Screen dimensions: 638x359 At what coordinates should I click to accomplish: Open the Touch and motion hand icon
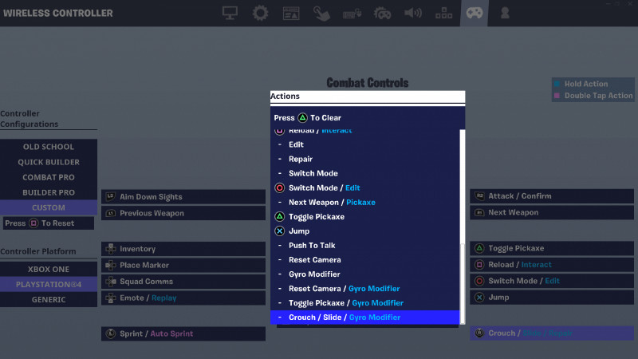321,14
